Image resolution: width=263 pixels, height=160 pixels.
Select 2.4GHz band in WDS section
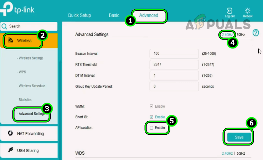pyautogui.click(x=227, y=153)
